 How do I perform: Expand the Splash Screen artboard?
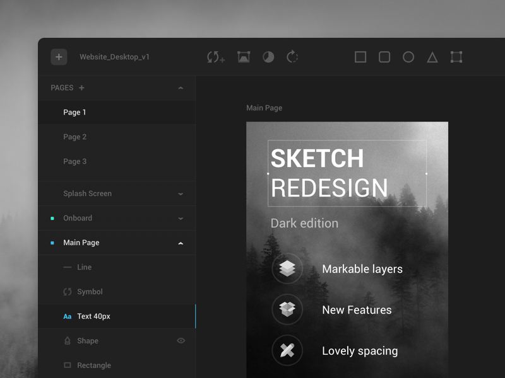pos(181,194)
